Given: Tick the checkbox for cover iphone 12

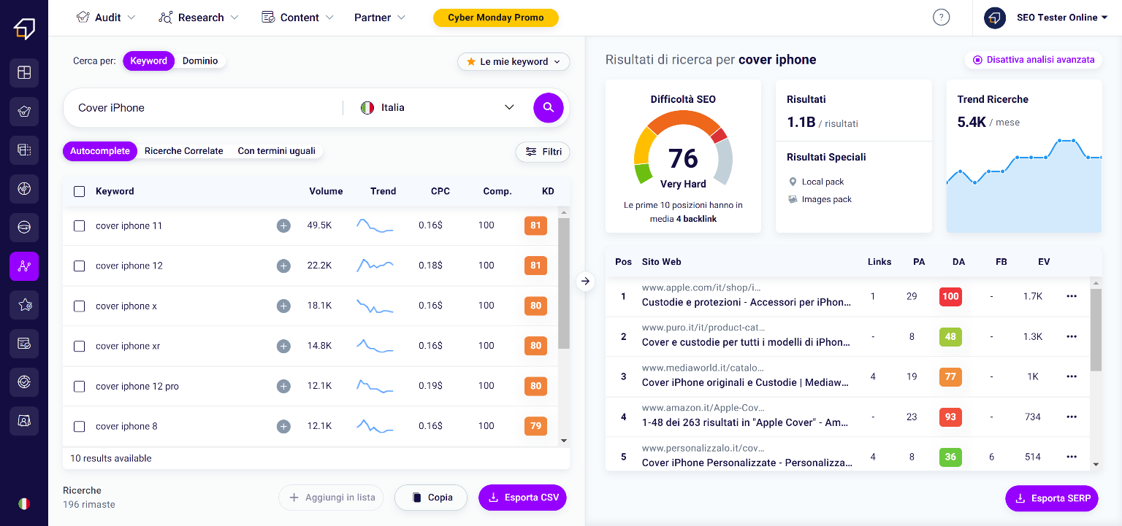Looking at the screenshot, I should coord(80,266).
